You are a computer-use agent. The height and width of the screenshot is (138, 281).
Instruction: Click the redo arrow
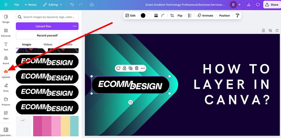[x=81, y=5]
